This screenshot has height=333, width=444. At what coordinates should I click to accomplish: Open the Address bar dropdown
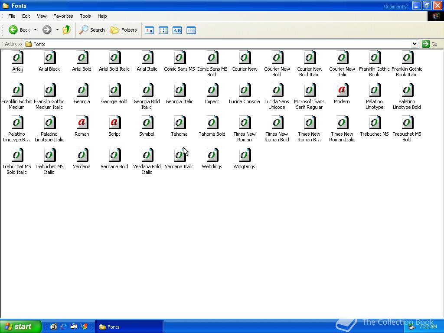415,44
